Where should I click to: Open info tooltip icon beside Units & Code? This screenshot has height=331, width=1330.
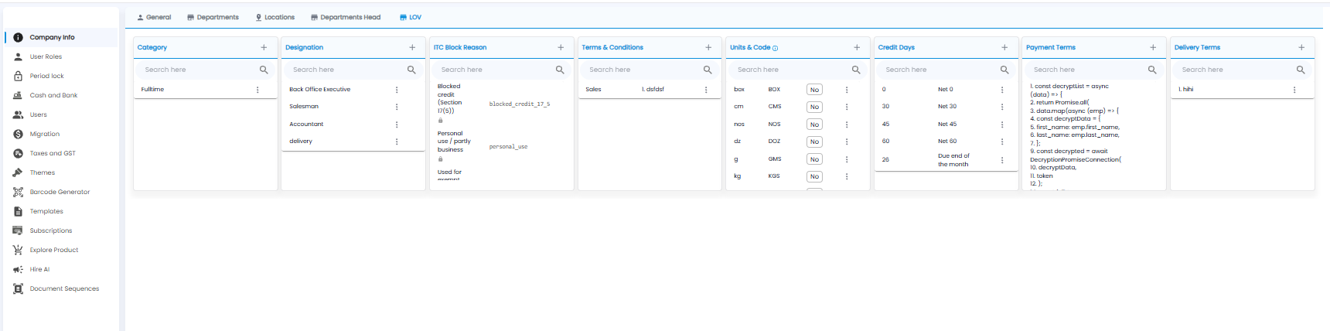point(776,48)
